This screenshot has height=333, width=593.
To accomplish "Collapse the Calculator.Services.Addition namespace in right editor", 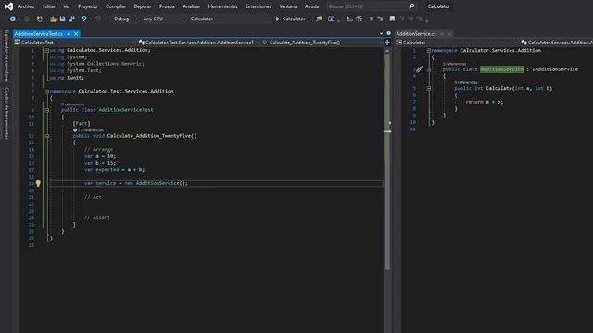I will point(428,51).
